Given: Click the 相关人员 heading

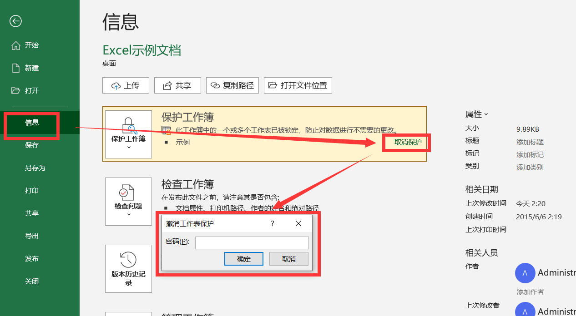Looking at the screenshot, I should [481, 253].
